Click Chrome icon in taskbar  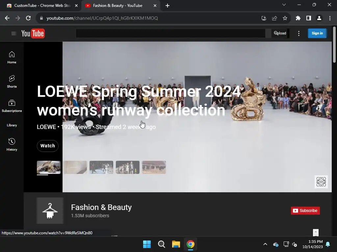(x=191, y=244)
